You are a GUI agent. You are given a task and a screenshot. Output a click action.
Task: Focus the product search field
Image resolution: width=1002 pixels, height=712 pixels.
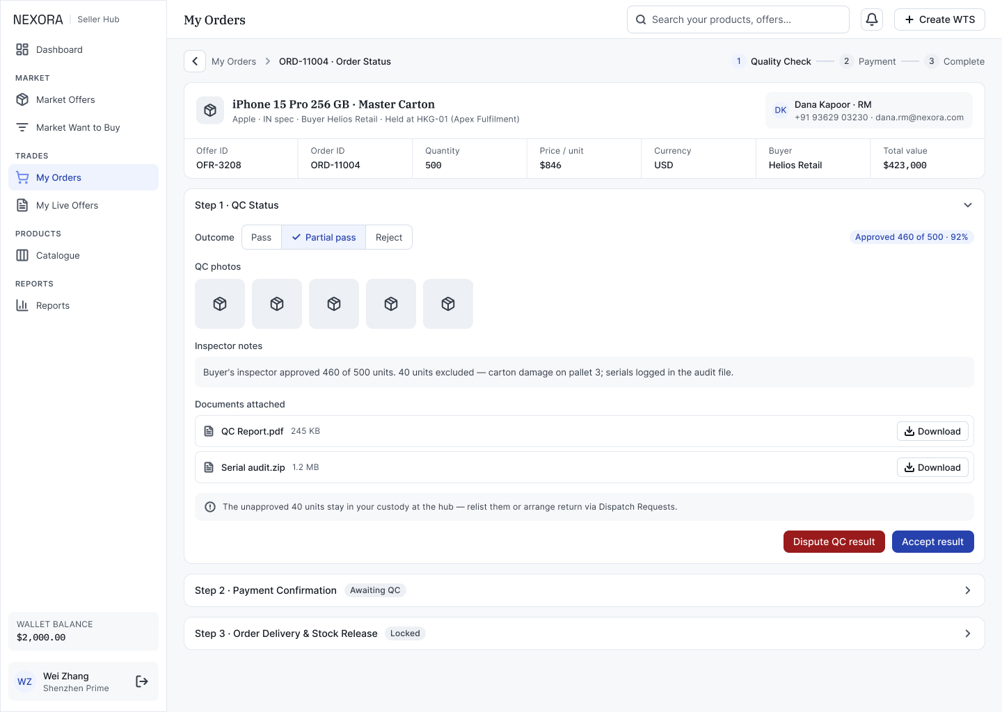click(738, 19)
